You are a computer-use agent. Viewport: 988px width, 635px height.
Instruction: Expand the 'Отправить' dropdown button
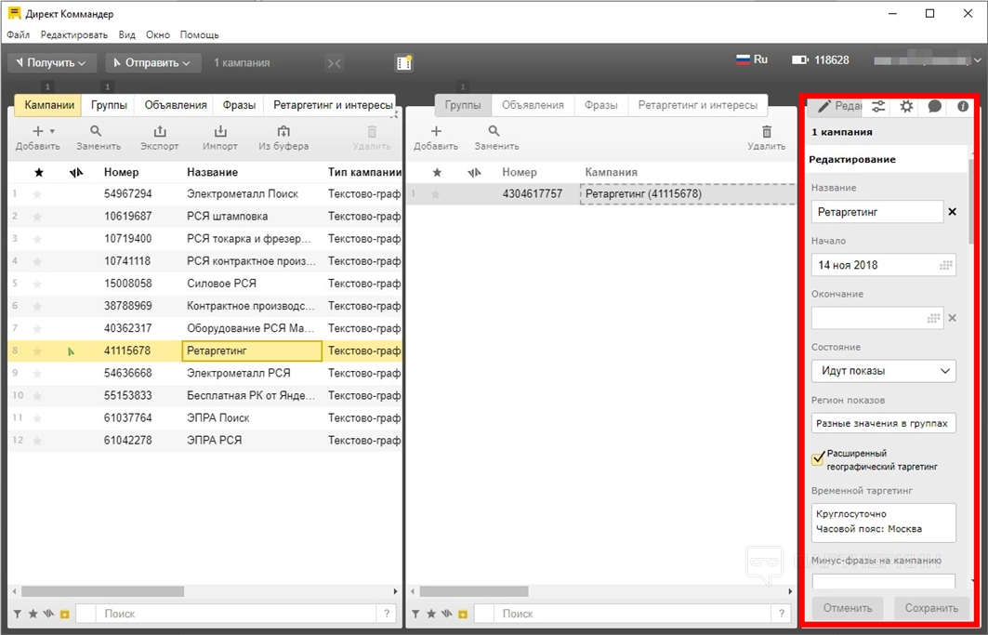(x=151, y=62)
